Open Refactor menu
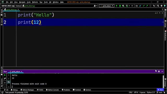167x94 pixels. [x=35, y=2]
